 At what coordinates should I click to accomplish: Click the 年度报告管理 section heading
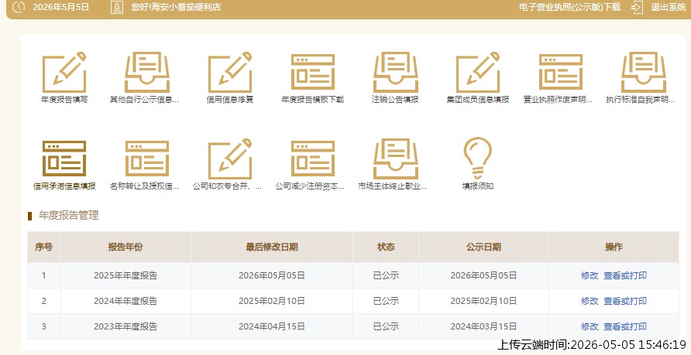tap(69, 216)
